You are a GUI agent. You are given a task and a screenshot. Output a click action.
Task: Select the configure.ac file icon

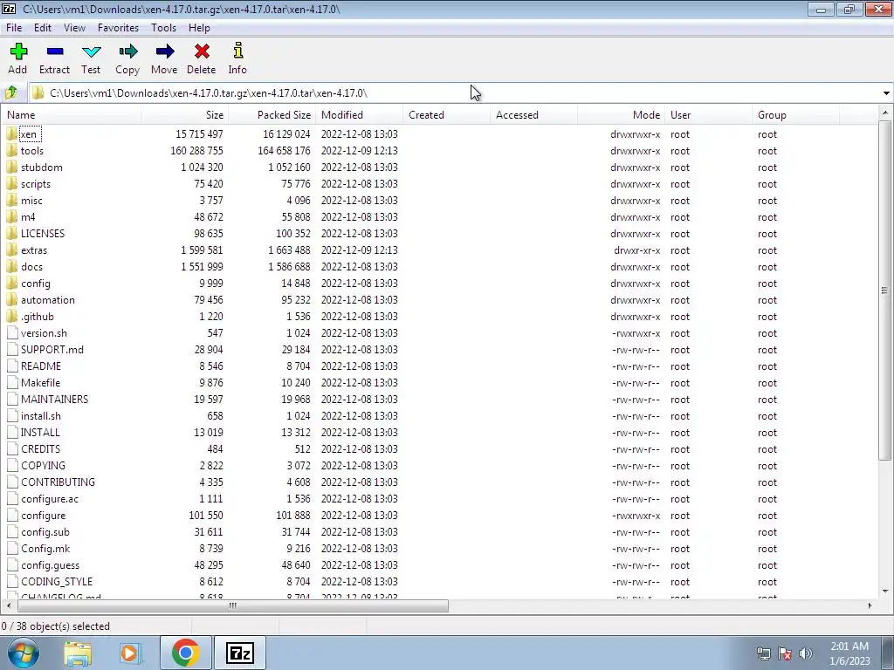pyautogui.click(x=12, y=498)
